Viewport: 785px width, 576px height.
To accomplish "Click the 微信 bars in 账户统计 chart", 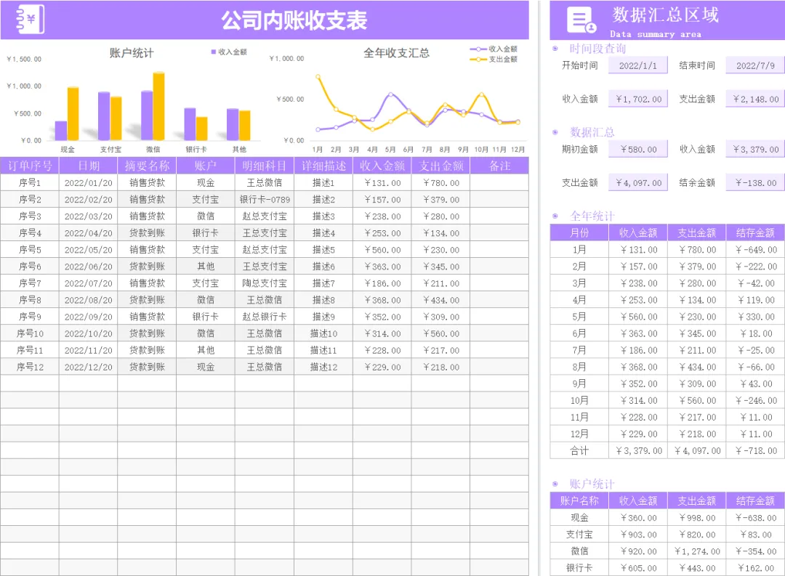I will (153, 106).
